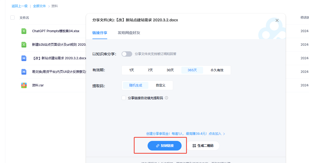Click the 【改】新站点建站需求 docx file icon
Viewport: 309px width, 163px height.
click(x=24, y=58)
